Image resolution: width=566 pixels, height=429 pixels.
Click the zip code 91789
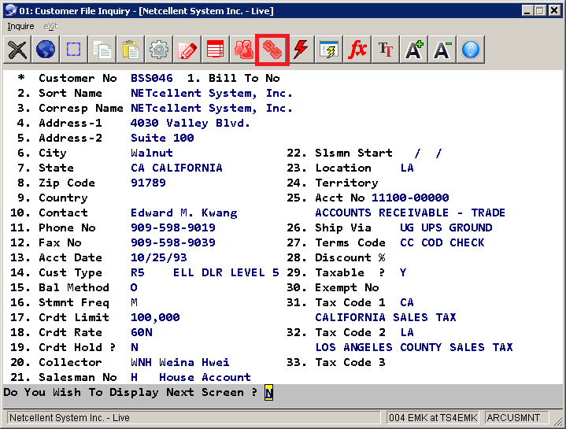(x=148, y=183)
